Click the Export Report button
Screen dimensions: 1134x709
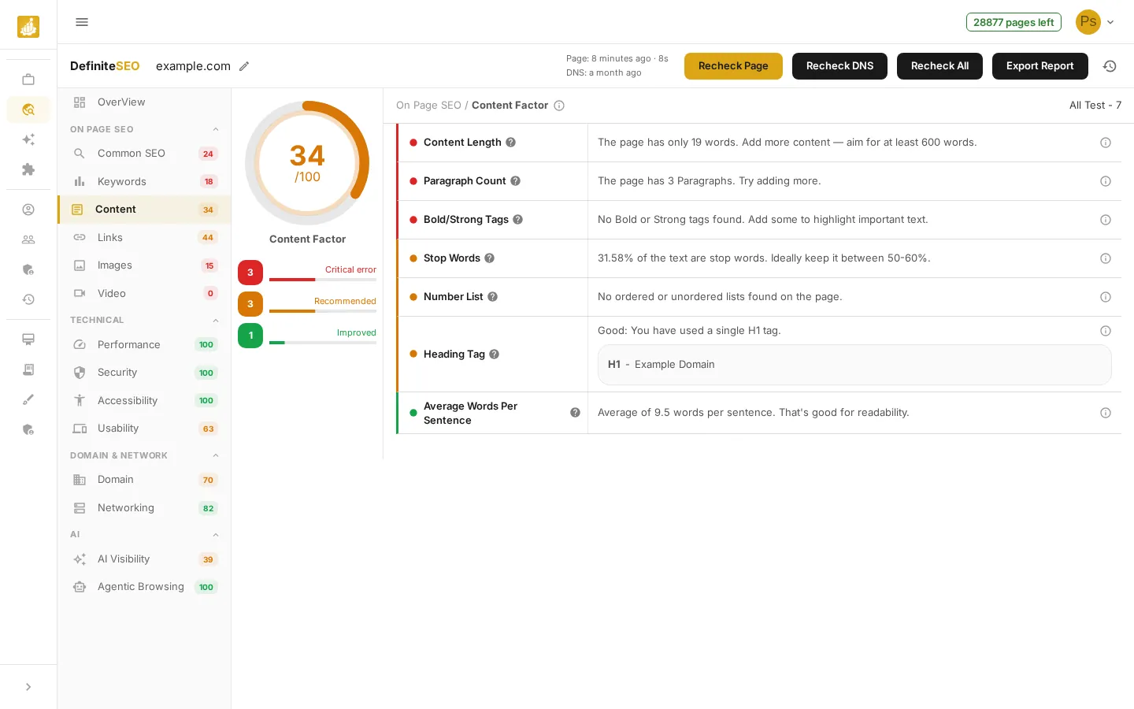[1039, 66]
